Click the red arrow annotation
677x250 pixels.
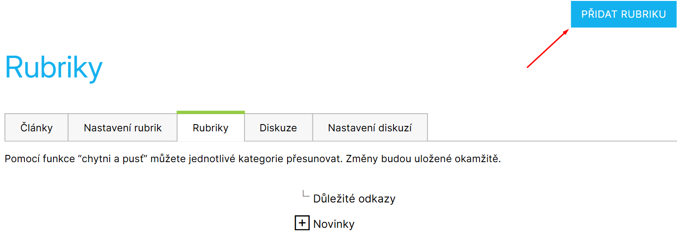coord(547,49)
